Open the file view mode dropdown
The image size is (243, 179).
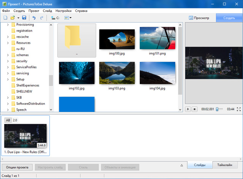pyautogui.click(x=68, y=18)
